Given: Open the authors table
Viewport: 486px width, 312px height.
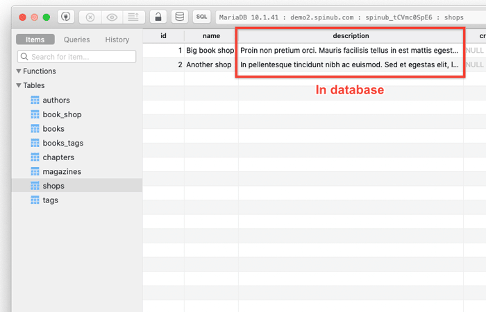Looking at the screenshot, I should coord(56,101).
